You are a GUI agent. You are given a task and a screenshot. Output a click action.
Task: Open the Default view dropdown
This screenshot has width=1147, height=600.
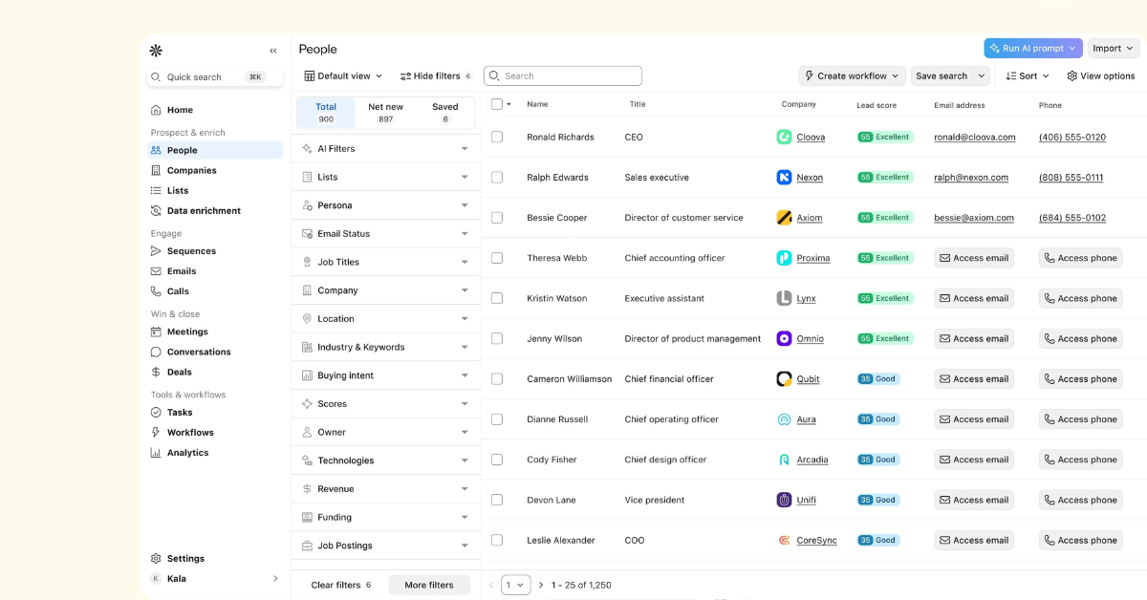coord(343,76)
